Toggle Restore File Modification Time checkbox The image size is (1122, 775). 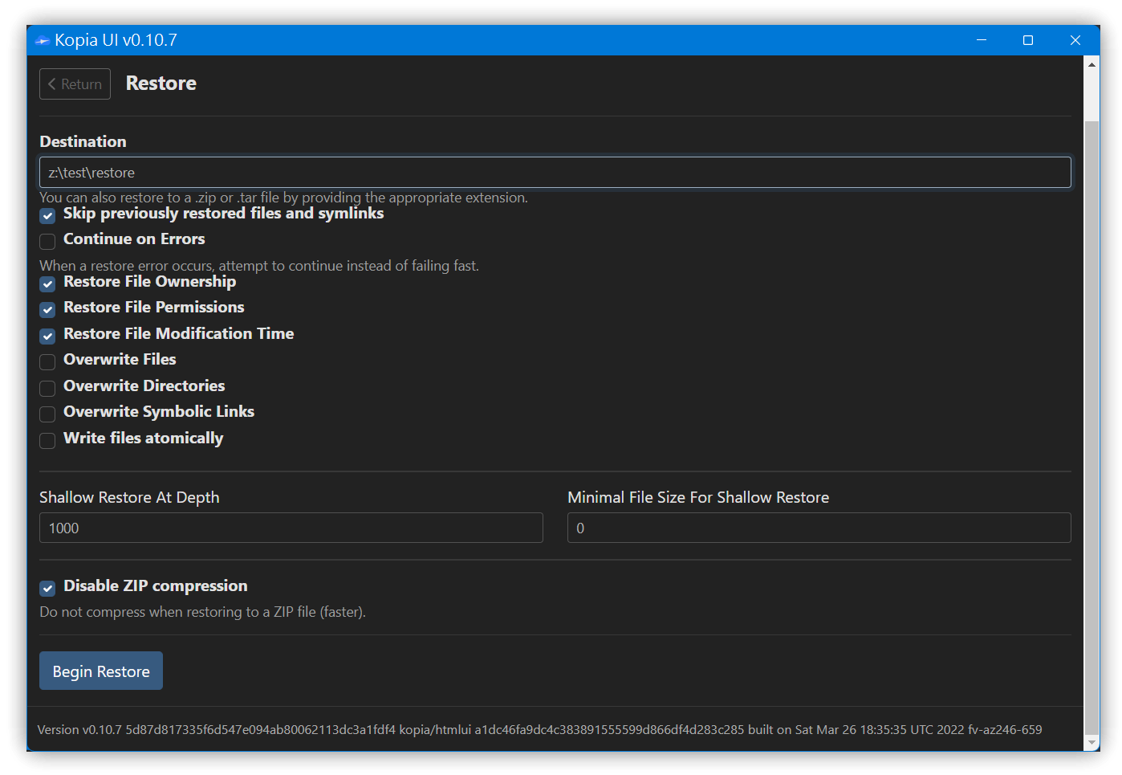point(47,336)
